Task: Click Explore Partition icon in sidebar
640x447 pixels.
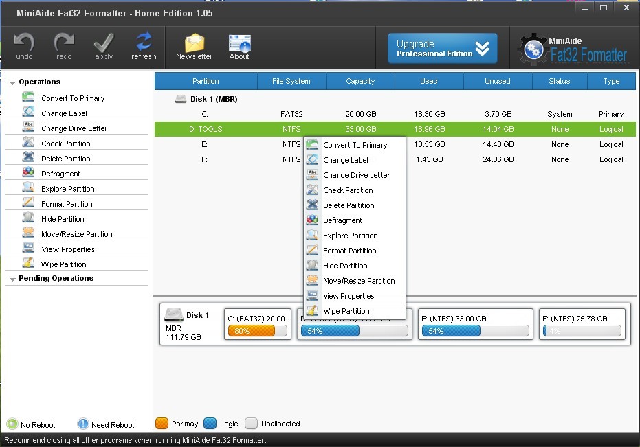Action: pos(28,188)
